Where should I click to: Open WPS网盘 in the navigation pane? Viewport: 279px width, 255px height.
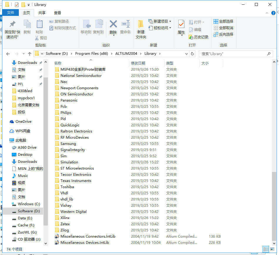23,131
